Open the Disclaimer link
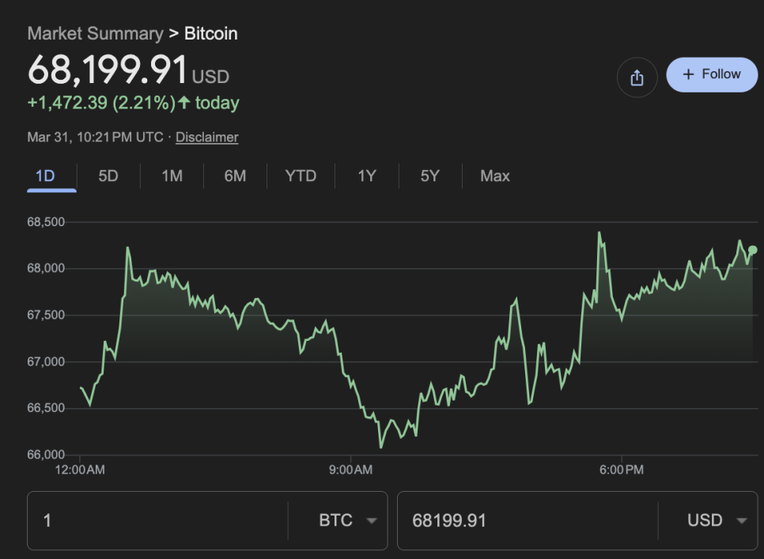764x559 pixels. click(x=206, y=137)
